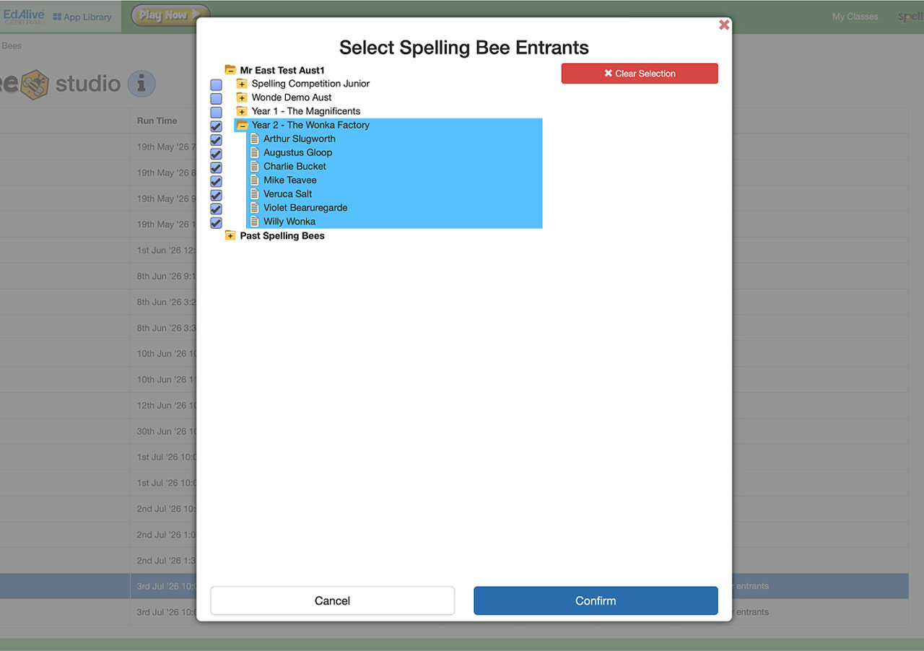Click the Clear Selection button
Viewport: 924px width, 651px height.
point(640,74)
